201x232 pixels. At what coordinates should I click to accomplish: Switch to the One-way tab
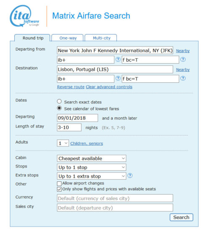(68, 38)
